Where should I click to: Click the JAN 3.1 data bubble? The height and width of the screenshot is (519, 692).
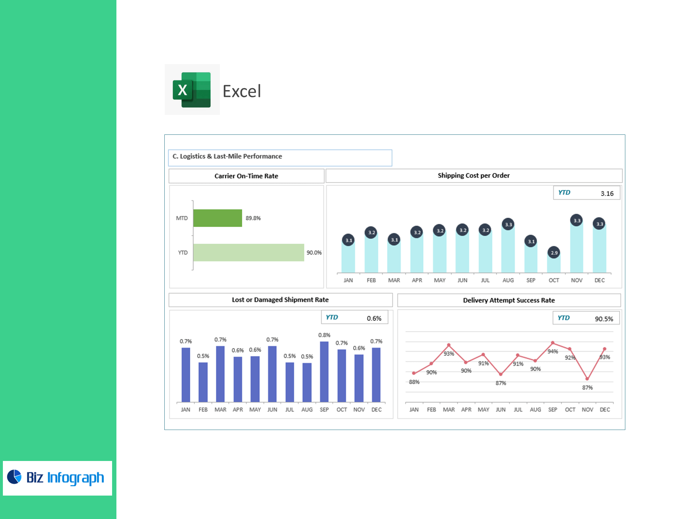(x=348, y=240)
